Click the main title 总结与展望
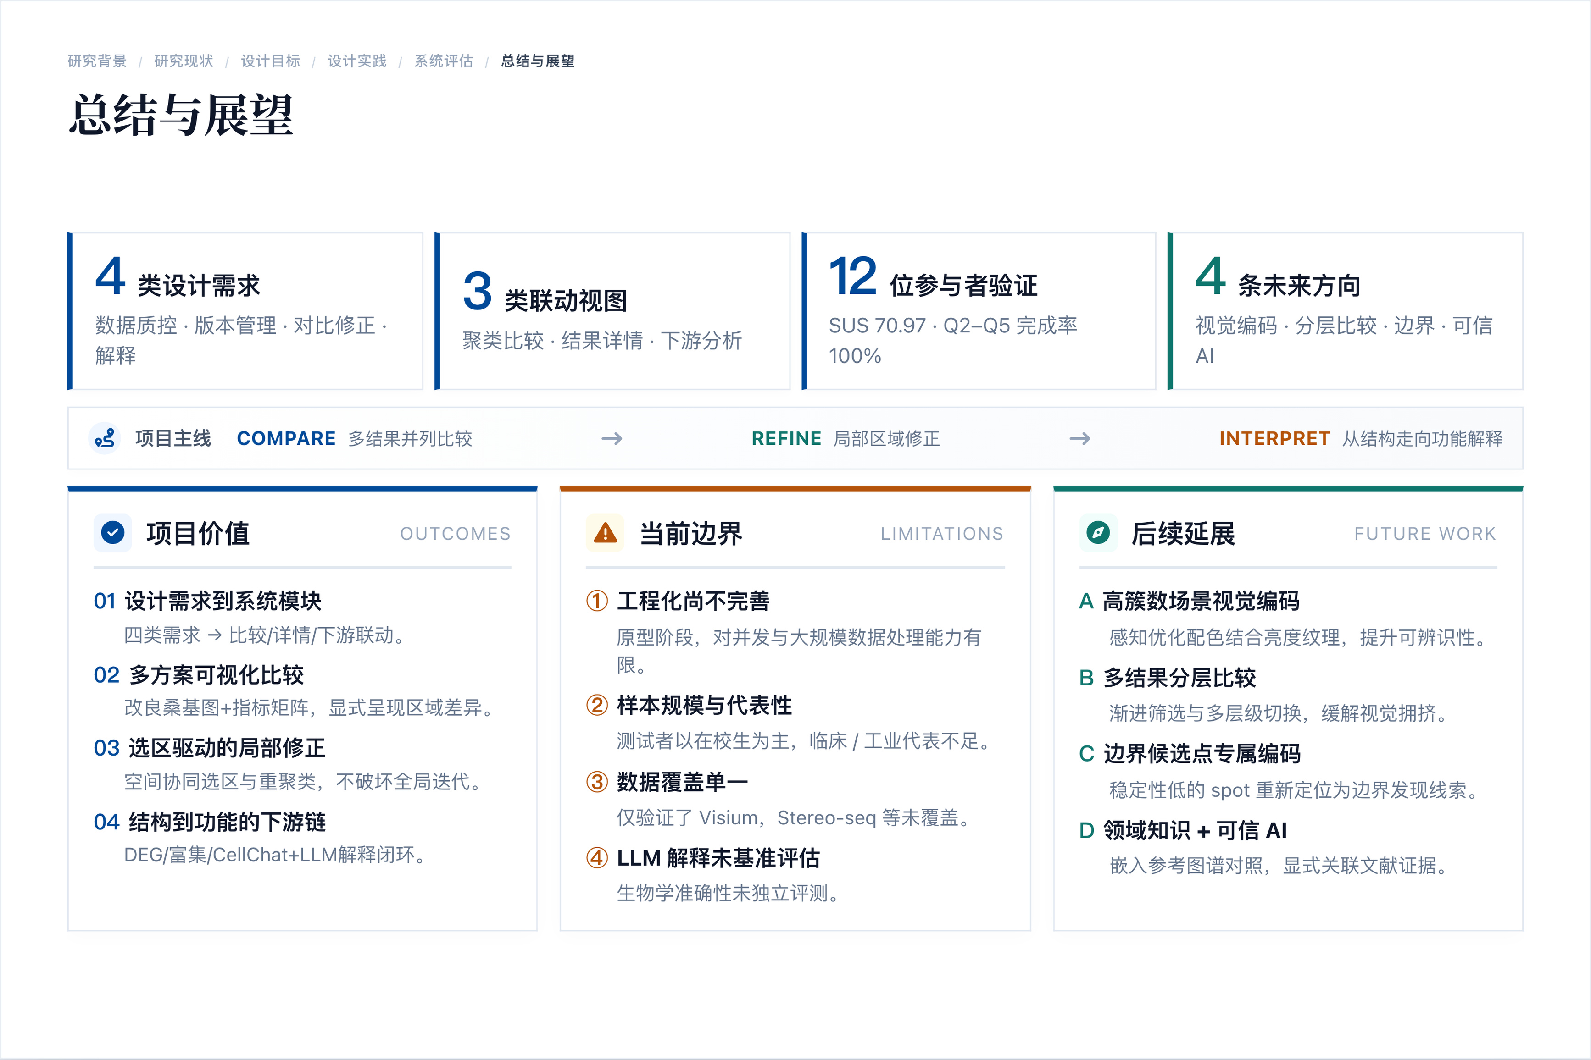 pyautogui.click(x=181, y=115)
